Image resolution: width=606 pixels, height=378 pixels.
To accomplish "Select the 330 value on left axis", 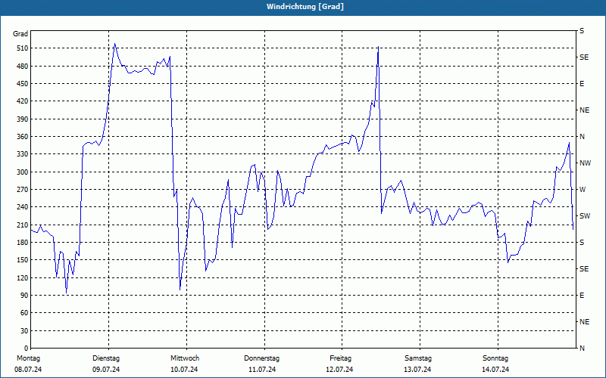I will (x=23, y=154).
